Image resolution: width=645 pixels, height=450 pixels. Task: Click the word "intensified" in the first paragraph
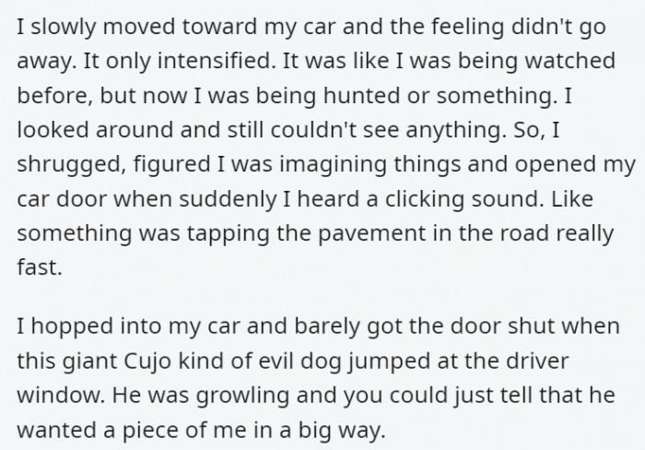tap(216, 61)
